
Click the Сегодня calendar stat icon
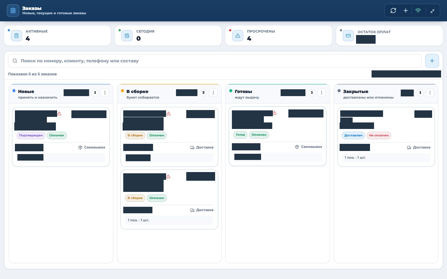(x=127, y=36)
